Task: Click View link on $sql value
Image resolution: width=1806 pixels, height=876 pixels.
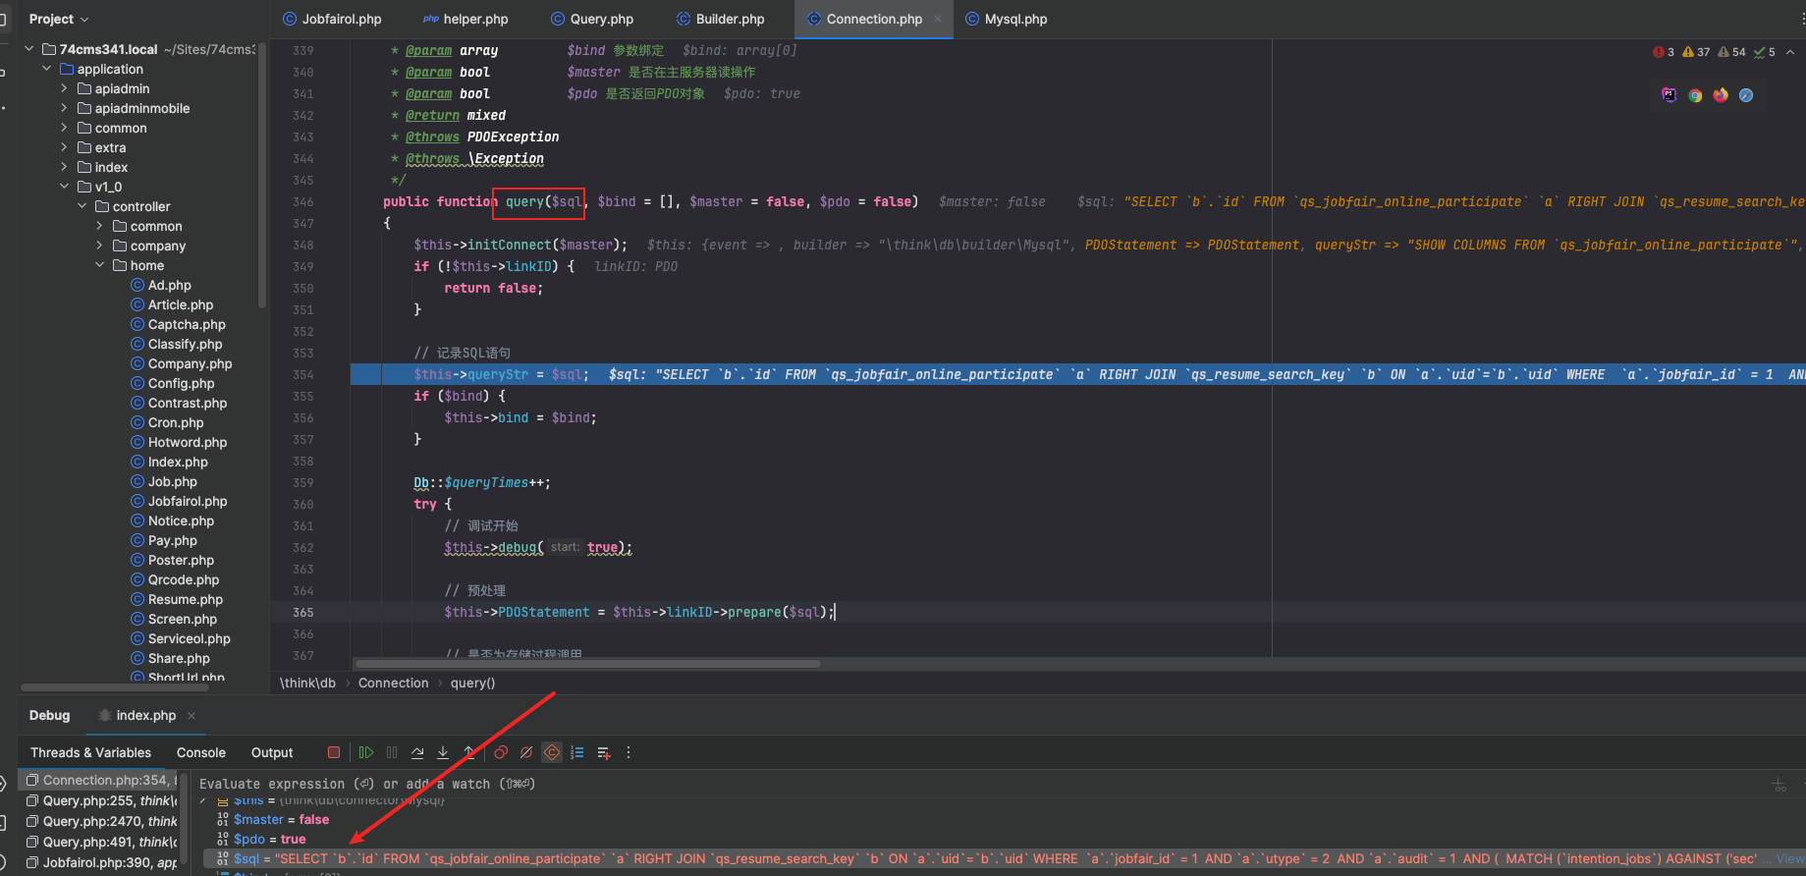Action: tap(1790, 858)
